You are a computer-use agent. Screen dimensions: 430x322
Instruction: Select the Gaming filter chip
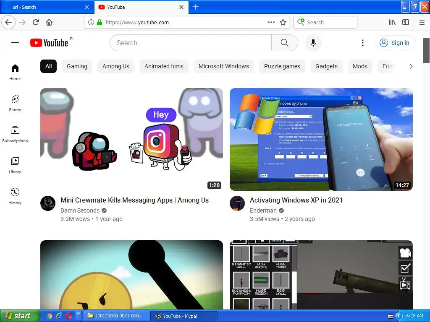click(x=77, y=66)
